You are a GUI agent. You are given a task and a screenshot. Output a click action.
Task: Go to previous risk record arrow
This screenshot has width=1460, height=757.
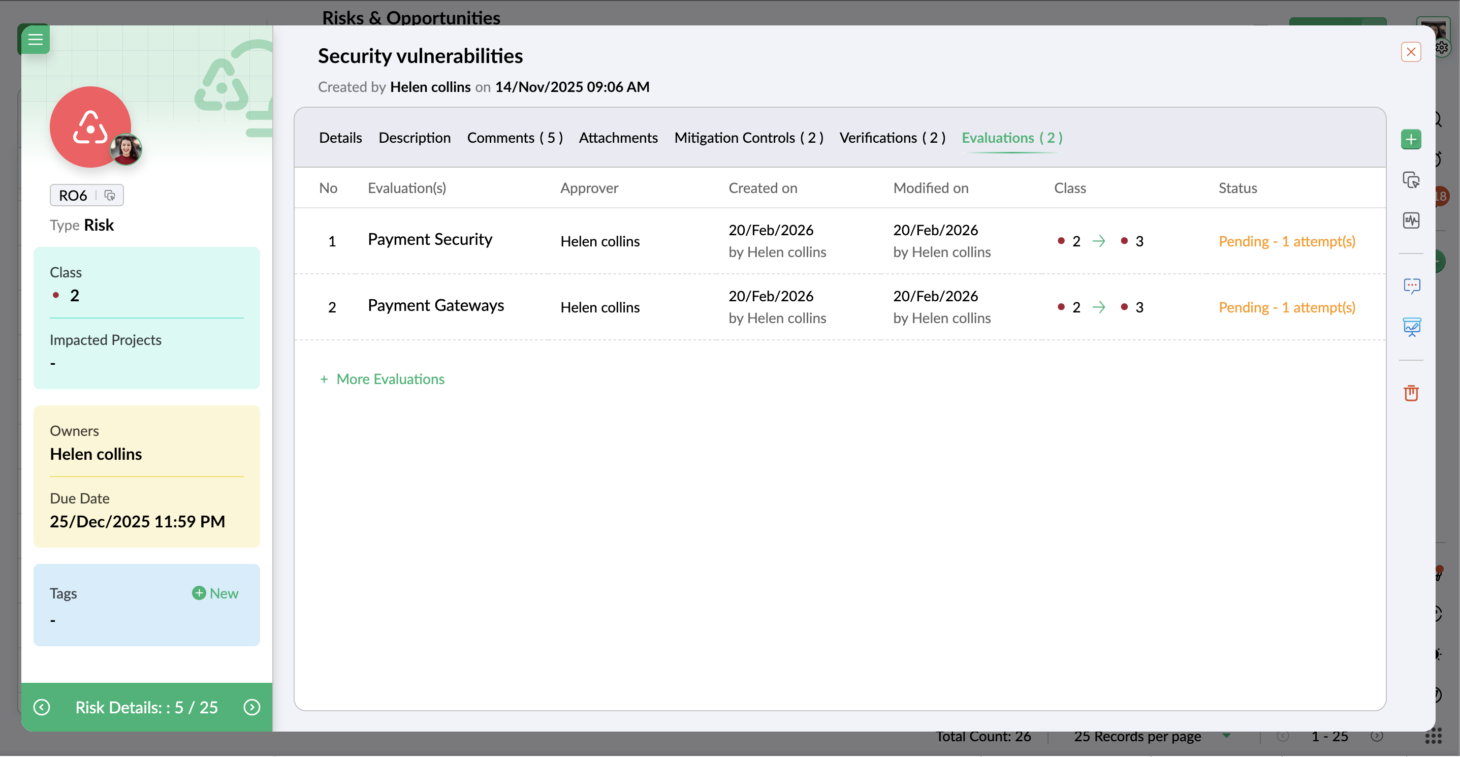click(x=42, y=707)
